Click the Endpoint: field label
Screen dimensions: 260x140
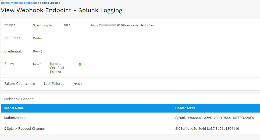pos(12,38)
